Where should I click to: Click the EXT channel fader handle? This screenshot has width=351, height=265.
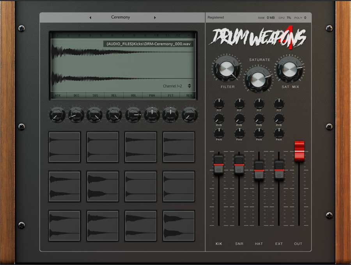pos(279,170)
